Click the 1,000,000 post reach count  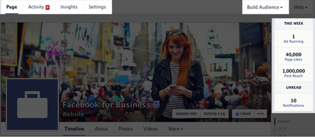(293, 71)
